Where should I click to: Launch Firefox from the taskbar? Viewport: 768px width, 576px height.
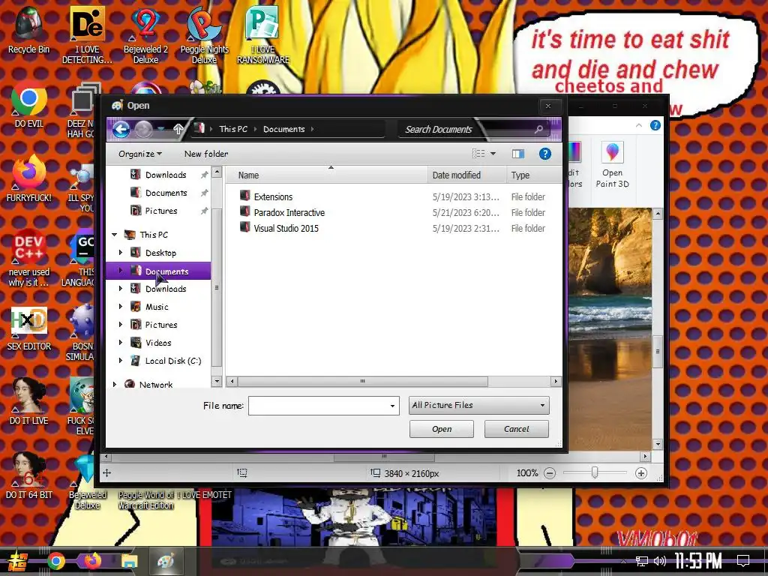[92, 561]
